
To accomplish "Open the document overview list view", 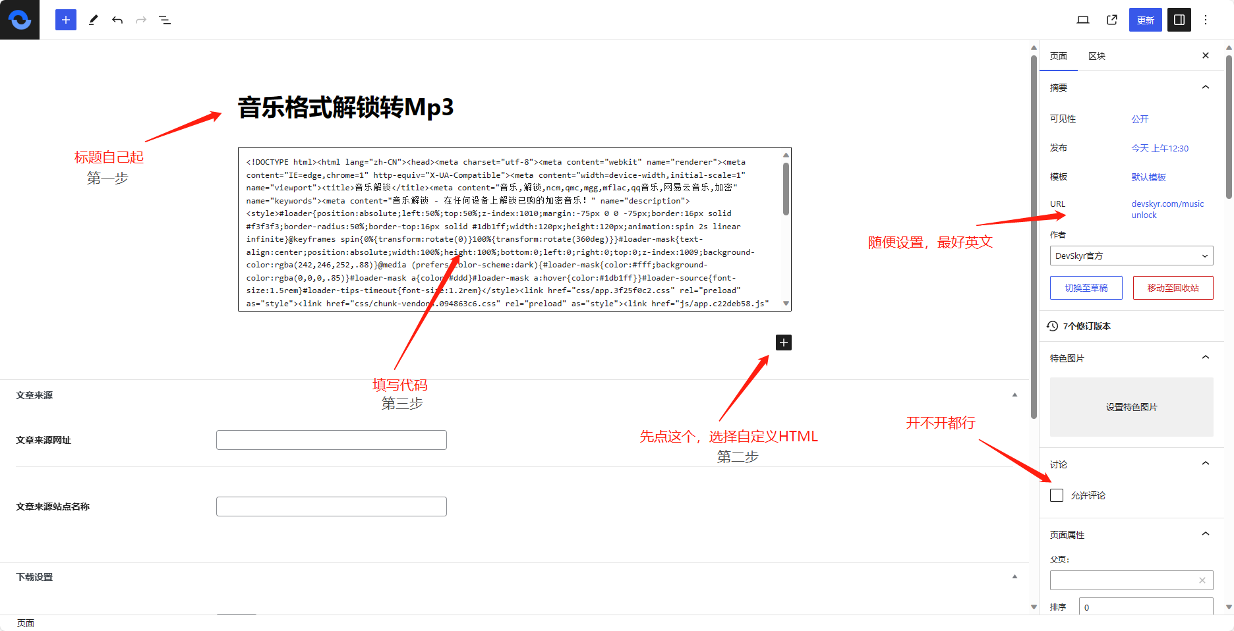I will (x=165, y=20).
